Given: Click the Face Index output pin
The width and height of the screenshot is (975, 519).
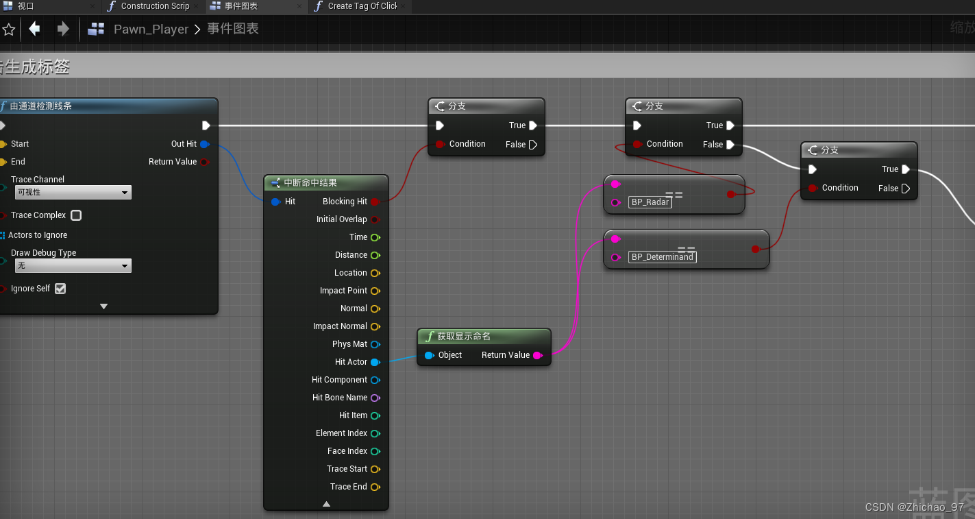Looking at the screenshot, I should [375, 451].
